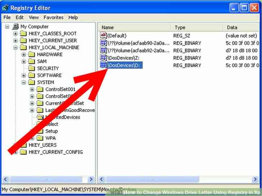The height and width of the screenshot is (196, 262).
Task: Click the ControlSet001 folder icon
Action: (40, 89)
